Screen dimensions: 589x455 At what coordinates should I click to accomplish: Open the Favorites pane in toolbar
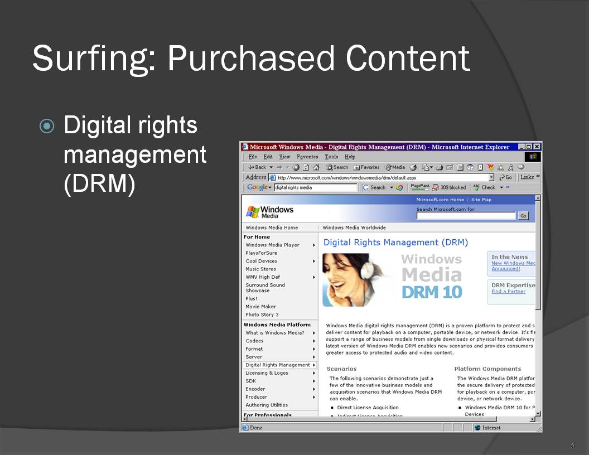pos(366,167)
